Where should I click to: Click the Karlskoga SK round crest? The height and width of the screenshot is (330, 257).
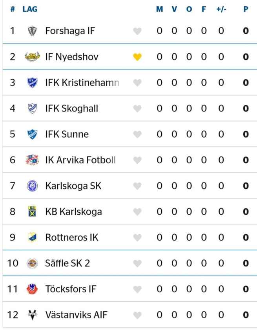32,186
